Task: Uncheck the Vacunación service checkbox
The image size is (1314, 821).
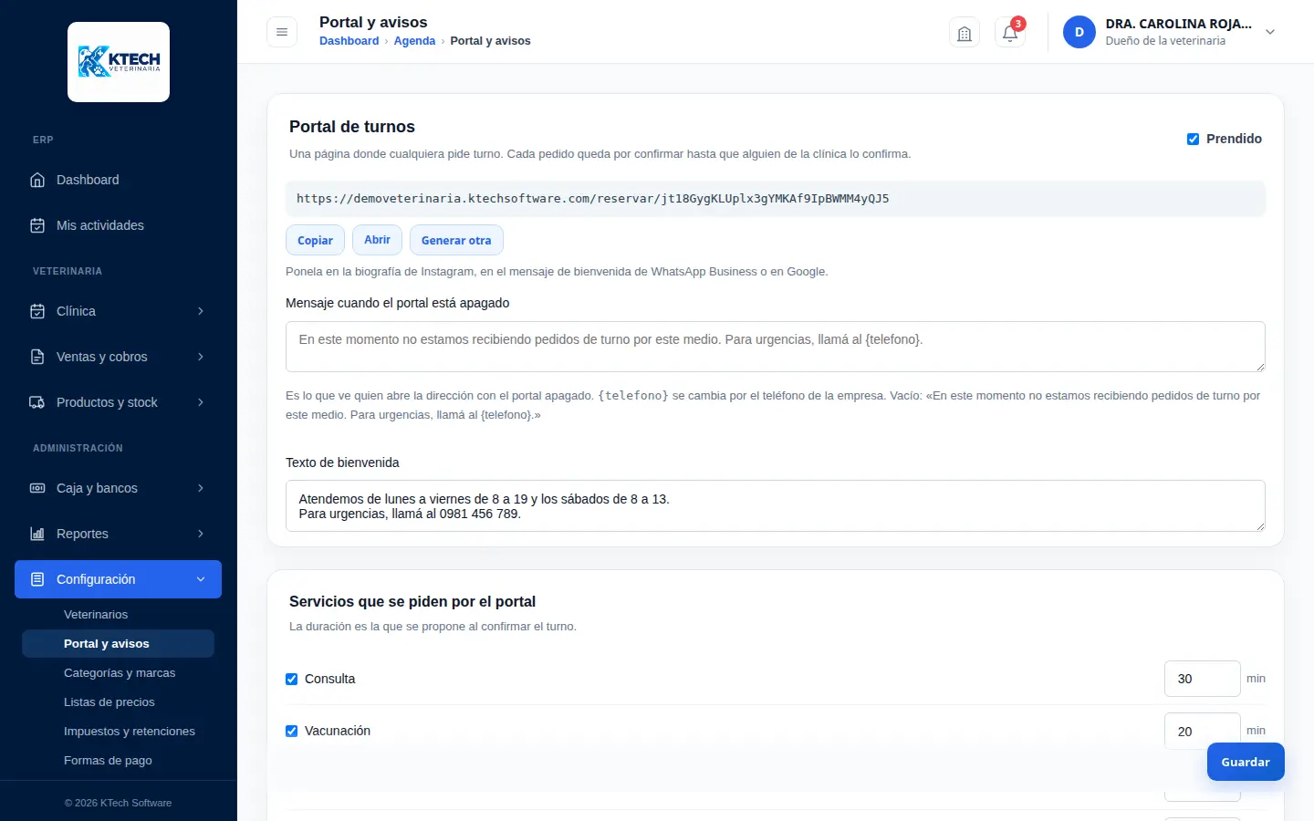Action: coord(292,731)
